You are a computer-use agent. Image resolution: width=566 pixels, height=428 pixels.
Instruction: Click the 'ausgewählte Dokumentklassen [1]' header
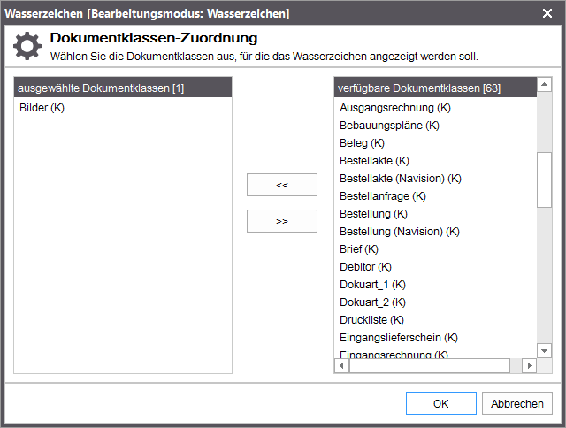pos(123,88)
